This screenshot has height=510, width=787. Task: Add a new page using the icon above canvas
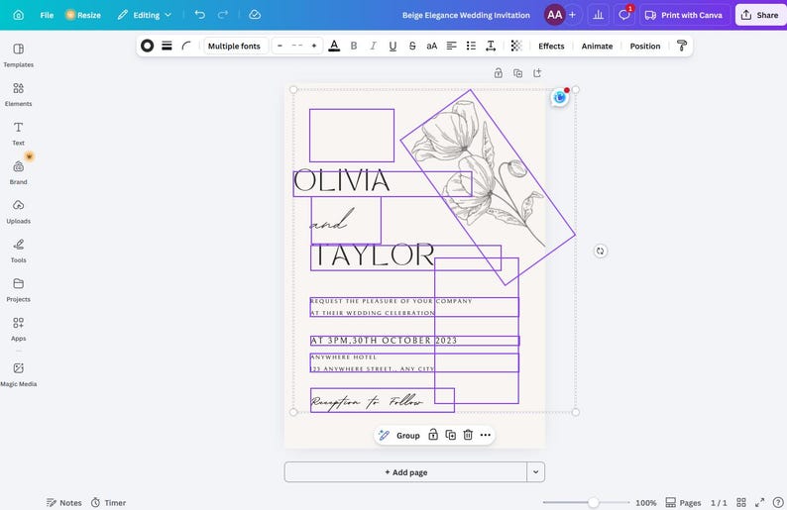click(537, 73)
